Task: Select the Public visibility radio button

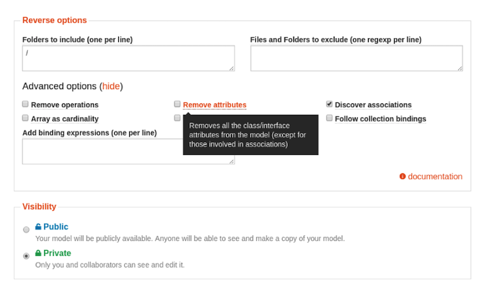Action: pyautogui.click(x=26, y=229)
